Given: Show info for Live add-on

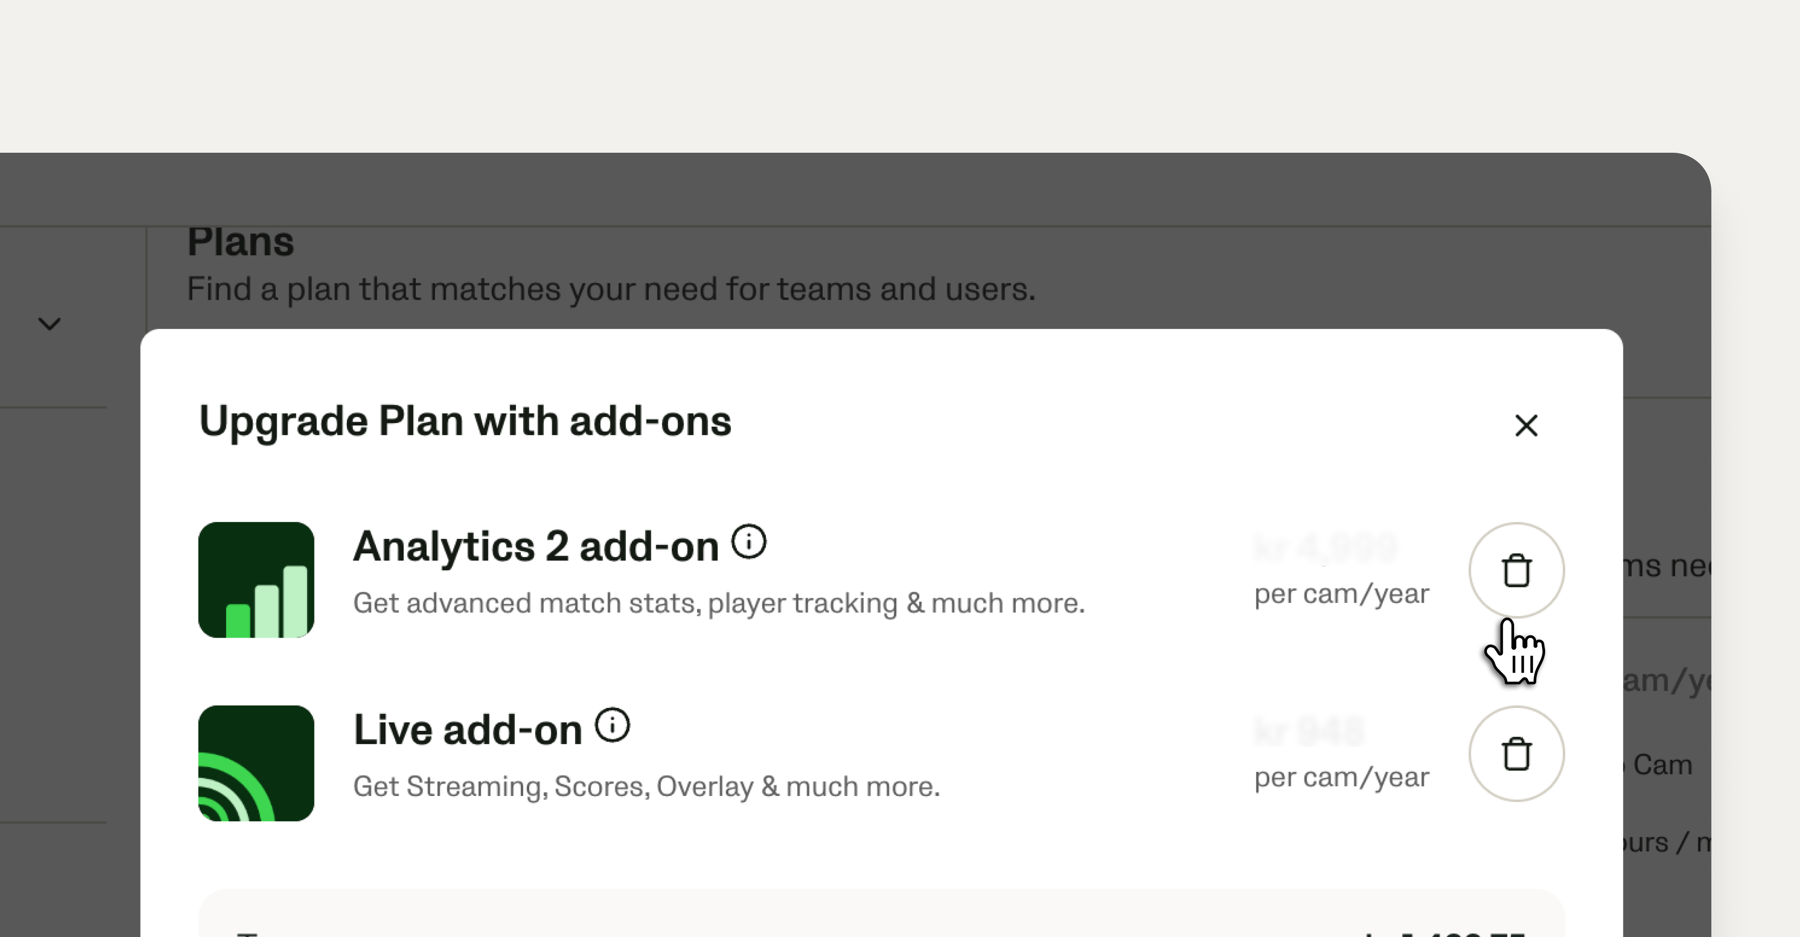Looking at the screenshot, I should [612, 725].
